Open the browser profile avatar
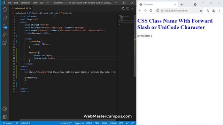 [x=214, y=11]
